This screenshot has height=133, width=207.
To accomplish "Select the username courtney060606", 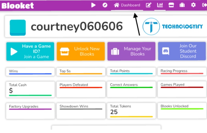I will (77, 27).
